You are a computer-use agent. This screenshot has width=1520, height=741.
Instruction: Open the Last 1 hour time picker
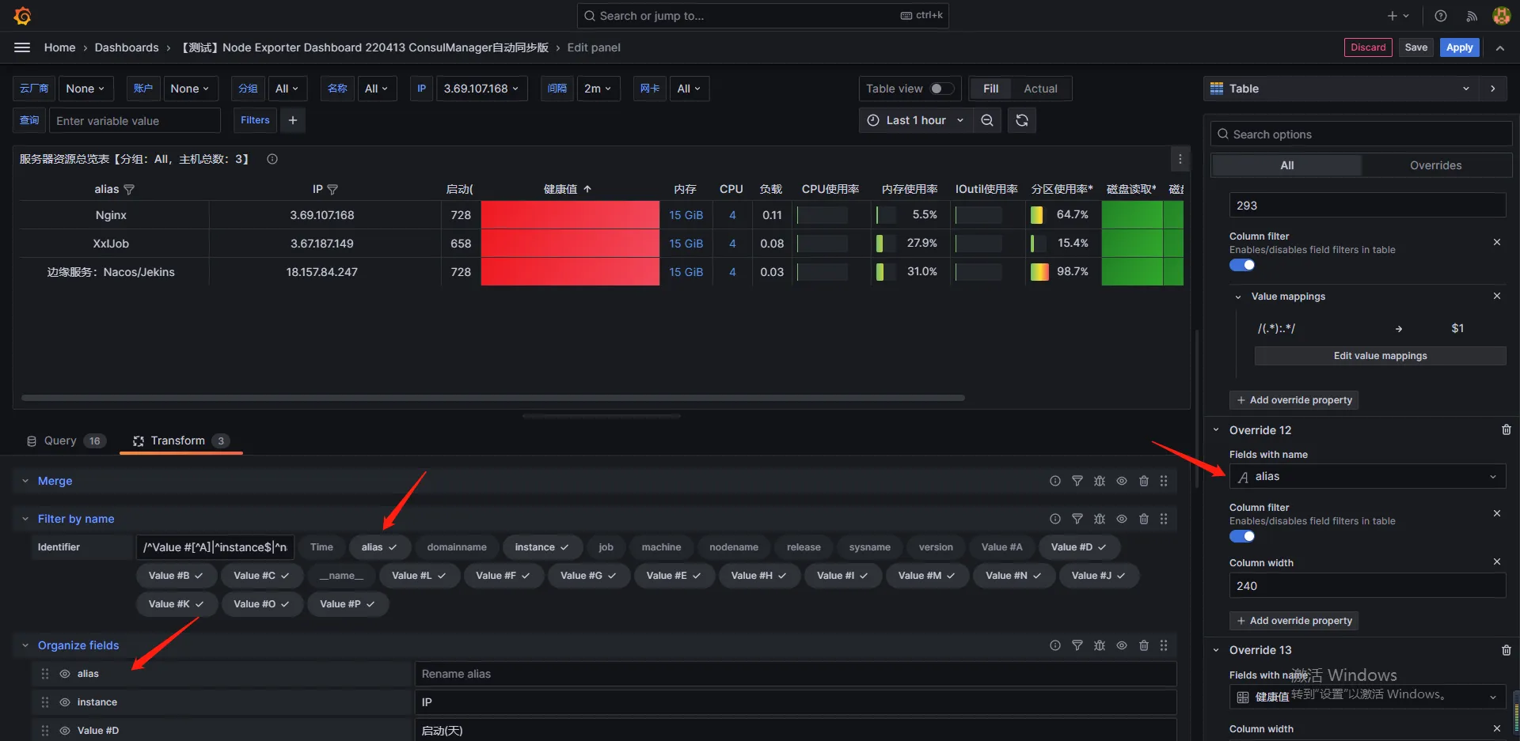[916, 120]
